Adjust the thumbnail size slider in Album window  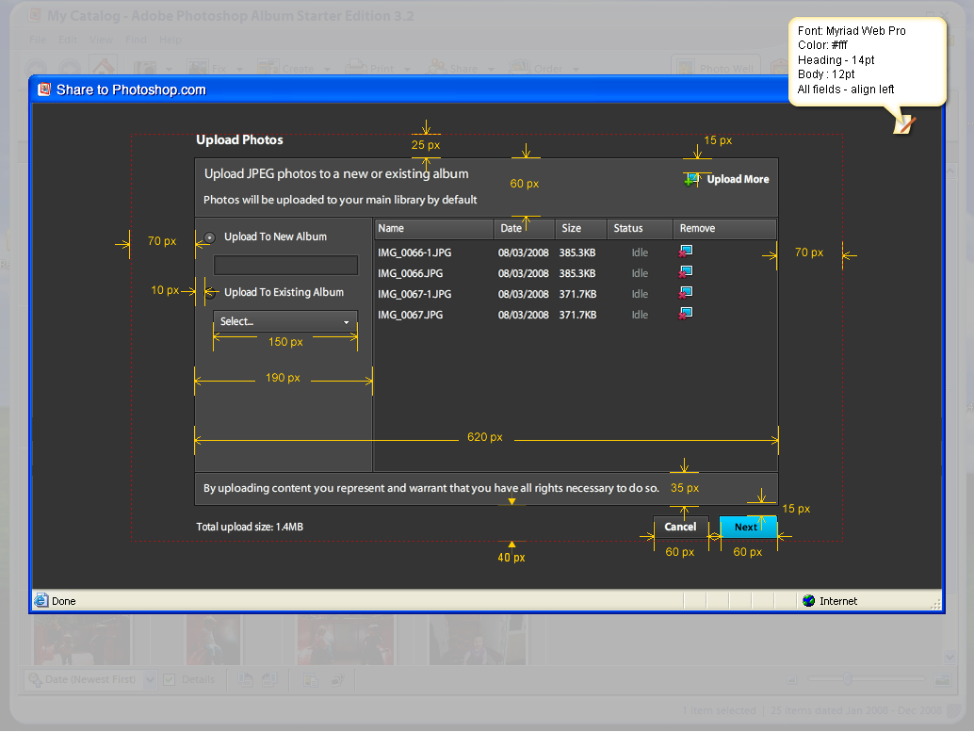(x=847, y=679)
